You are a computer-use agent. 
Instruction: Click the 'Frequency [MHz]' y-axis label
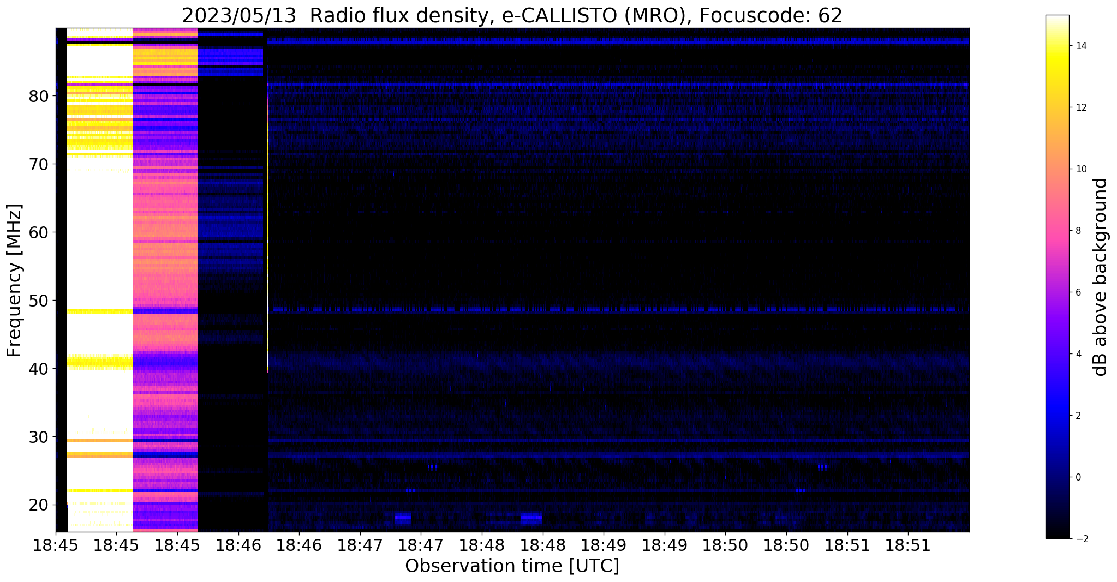point(15,280)
